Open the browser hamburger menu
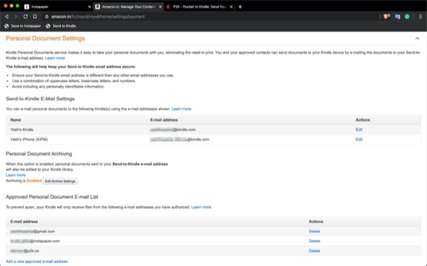 pyautogui.click(x=420, y=16)
